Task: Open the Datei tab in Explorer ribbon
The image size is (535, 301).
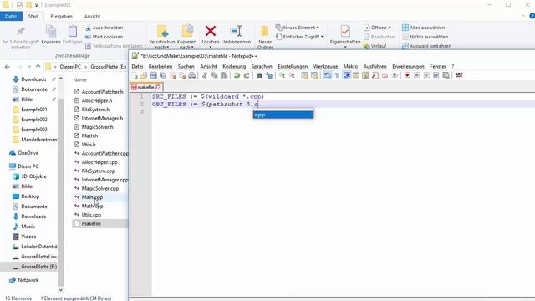Action: click(11, 16)
